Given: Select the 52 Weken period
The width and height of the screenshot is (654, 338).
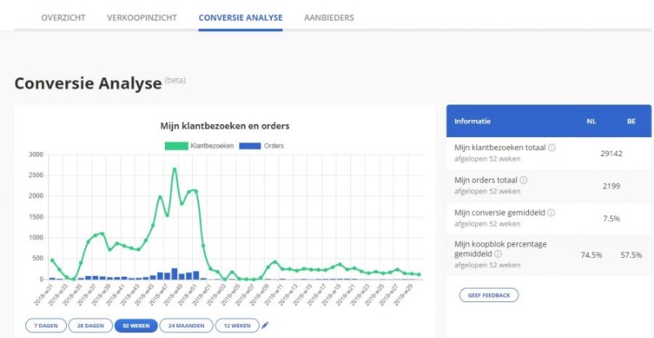Looking at the screenshot, I should 136,326.
